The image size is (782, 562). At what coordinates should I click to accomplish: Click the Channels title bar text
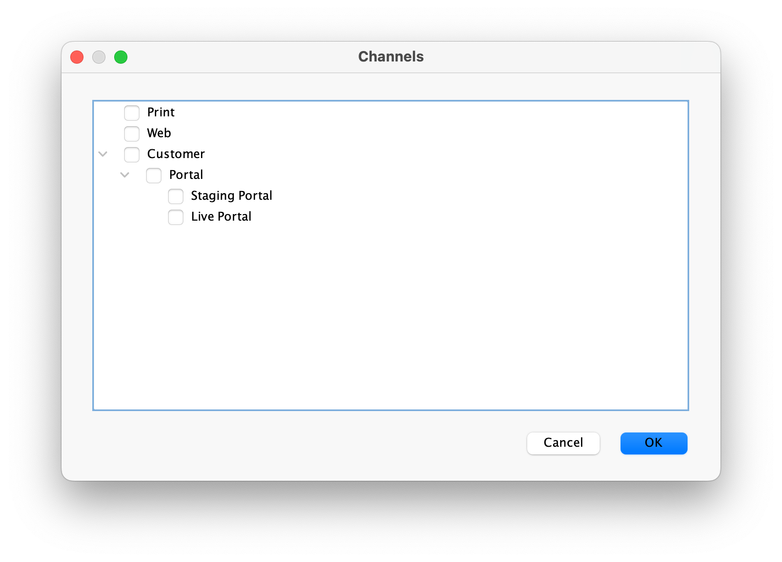point(390,57)
